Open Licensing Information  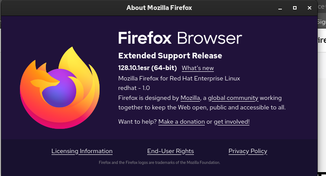coord(82,151)
